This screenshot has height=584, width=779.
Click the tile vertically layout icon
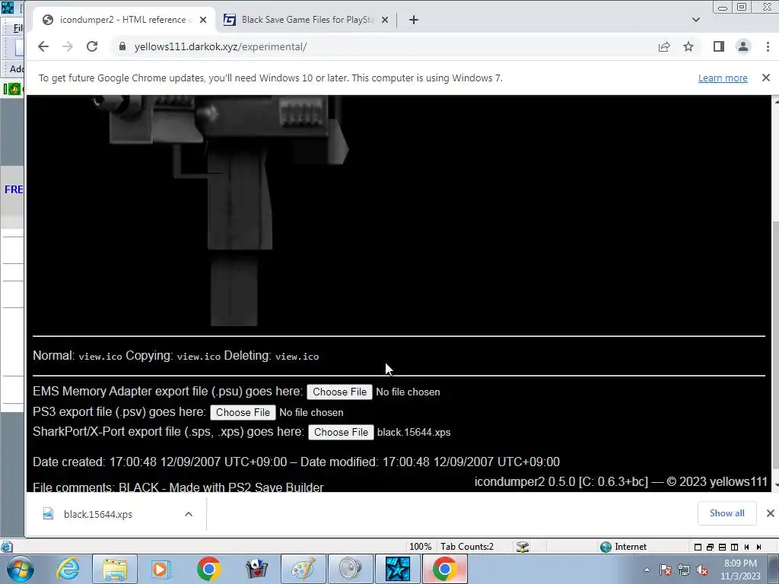(734, 547)
